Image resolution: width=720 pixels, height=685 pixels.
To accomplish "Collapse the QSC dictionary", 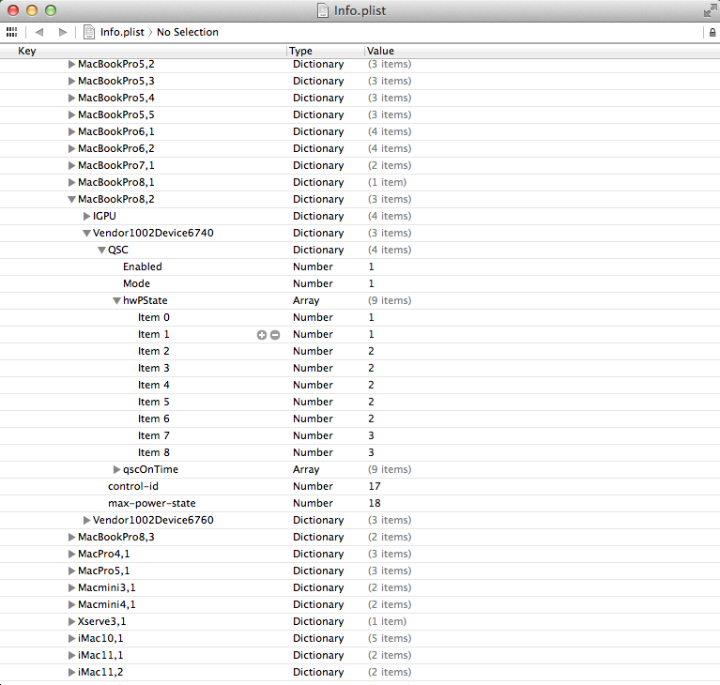I will tap(102, 251).
